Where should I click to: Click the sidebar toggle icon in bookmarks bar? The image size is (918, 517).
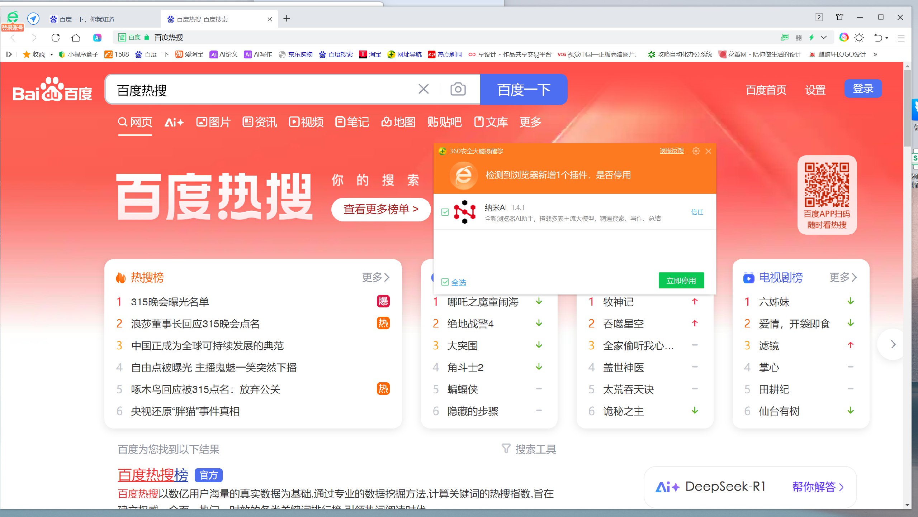[9, 54]
